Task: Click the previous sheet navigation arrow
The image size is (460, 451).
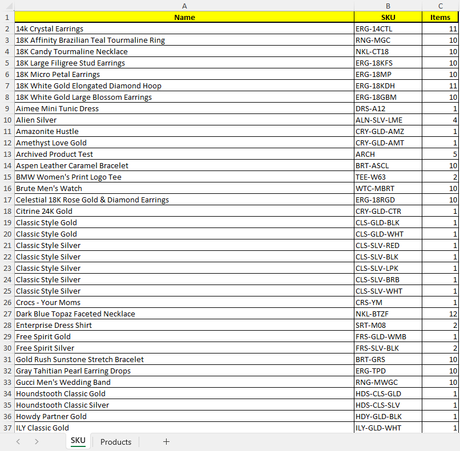Action: click(x=18, y=442)
